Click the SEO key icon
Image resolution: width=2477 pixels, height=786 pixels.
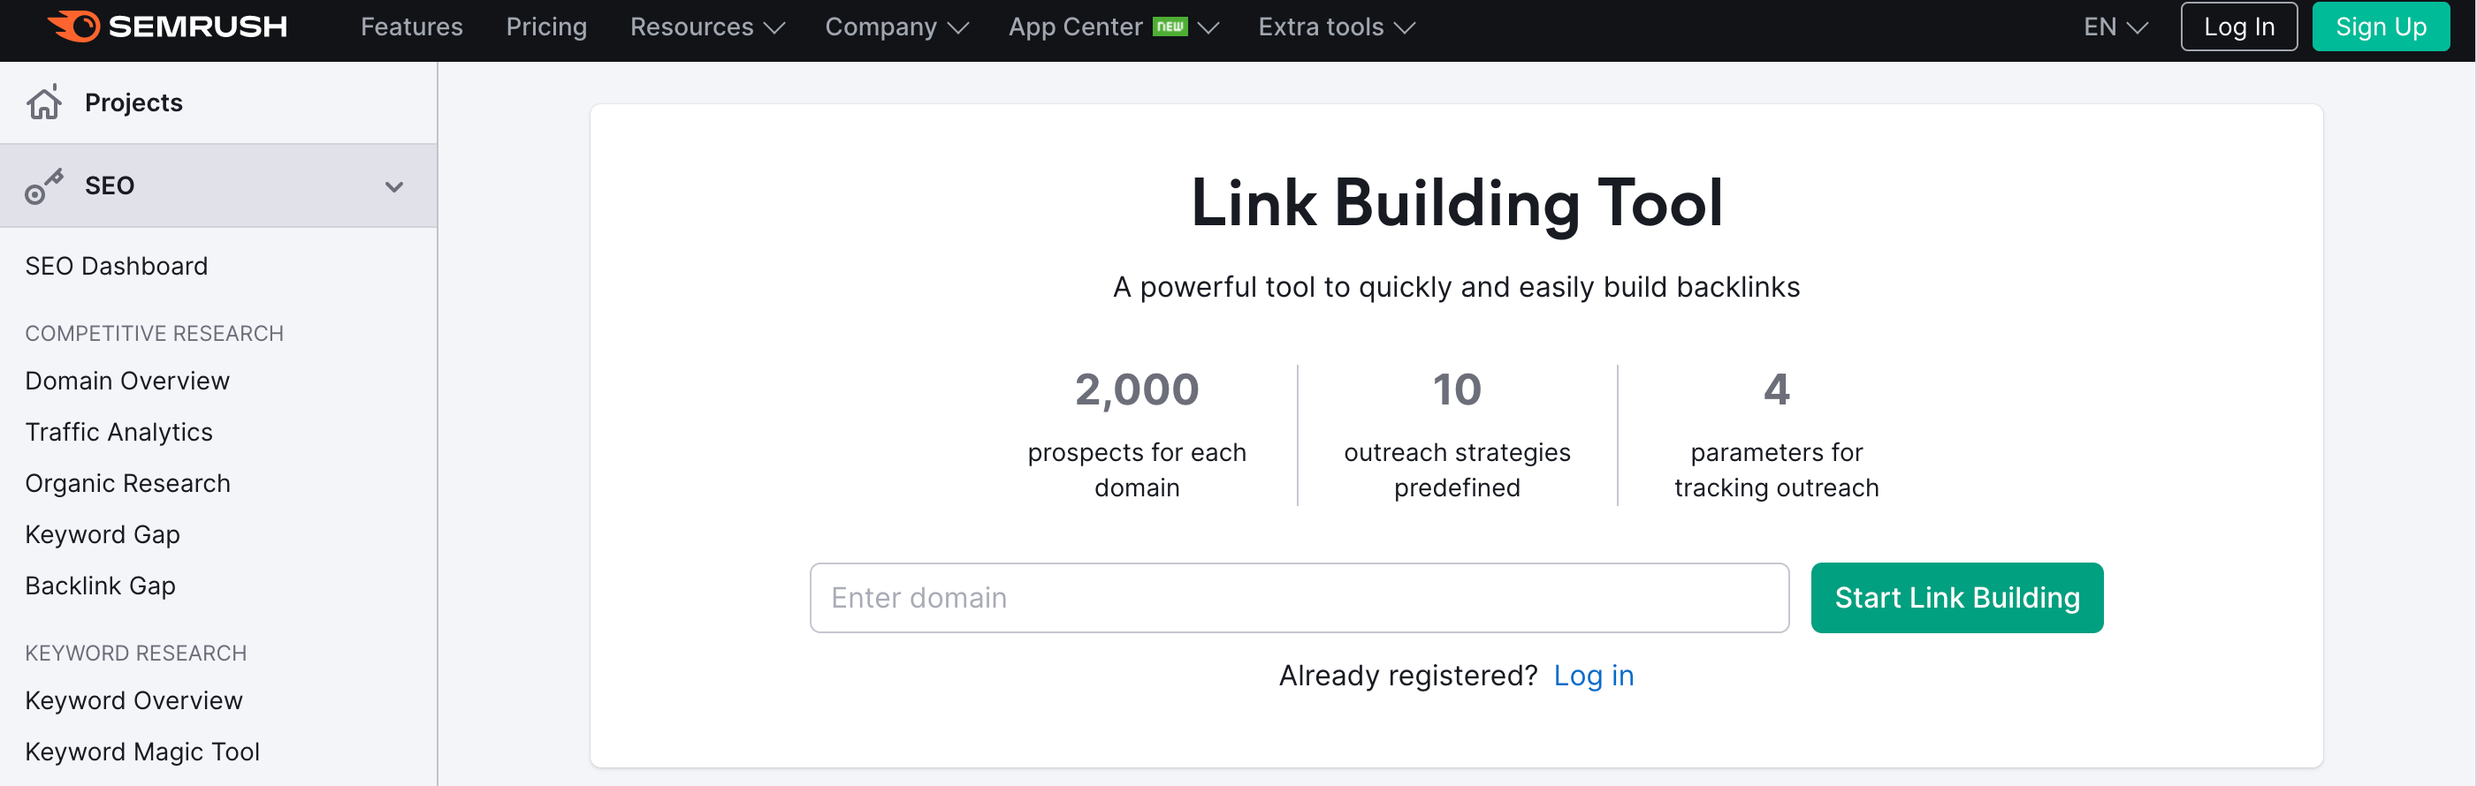tap(44, 186)
